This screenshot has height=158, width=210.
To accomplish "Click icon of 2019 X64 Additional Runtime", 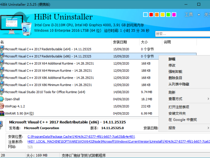I will (2, 63).
